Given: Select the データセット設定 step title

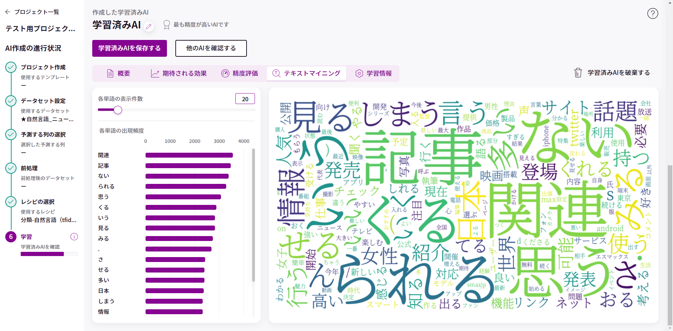Looking at the screenshot, I should [43, 101].
